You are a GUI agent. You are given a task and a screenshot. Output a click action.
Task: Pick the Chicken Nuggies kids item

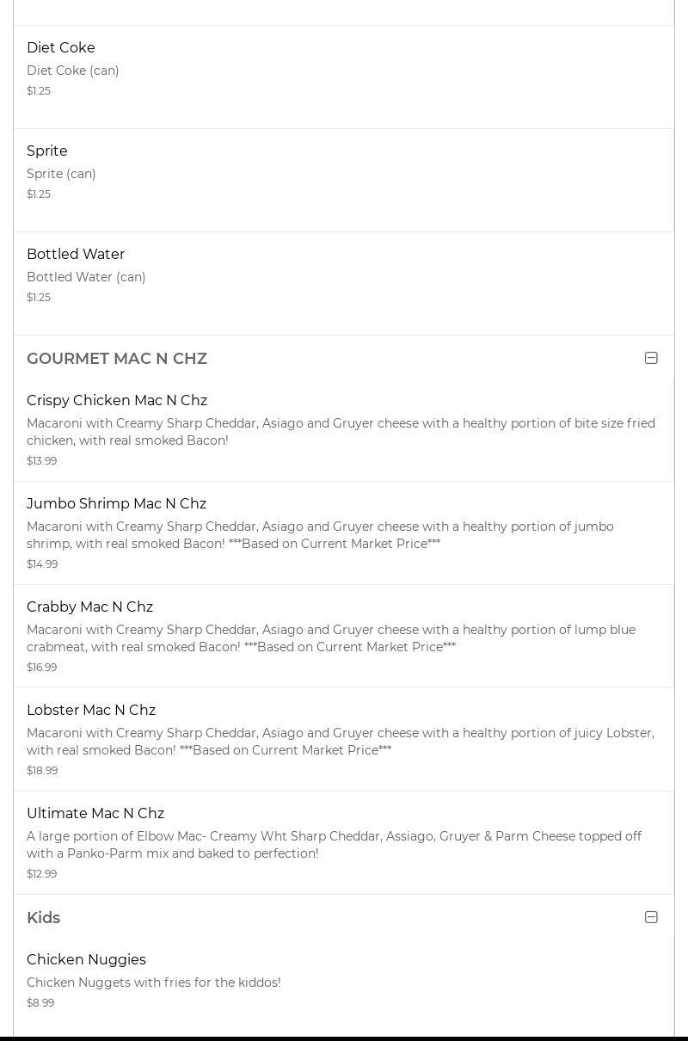86,960
